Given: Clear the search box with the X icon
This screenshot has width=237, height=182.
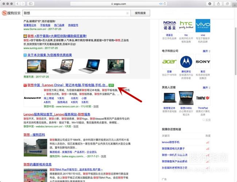Looking at the screenshot, I should [127, 13].
